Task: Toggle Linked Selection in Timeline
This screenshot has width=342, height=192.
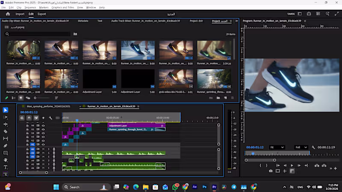Action: click(x=36, y=118)
